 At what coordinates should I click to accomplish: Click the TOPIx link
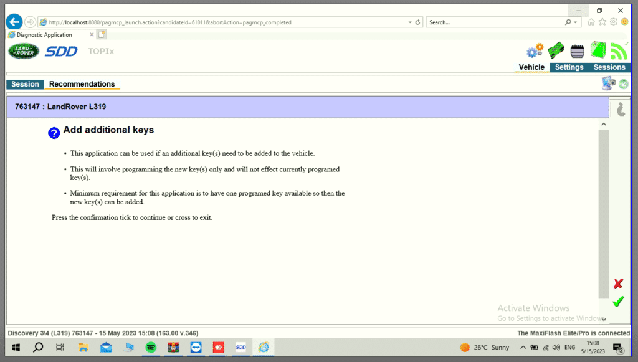101,51
